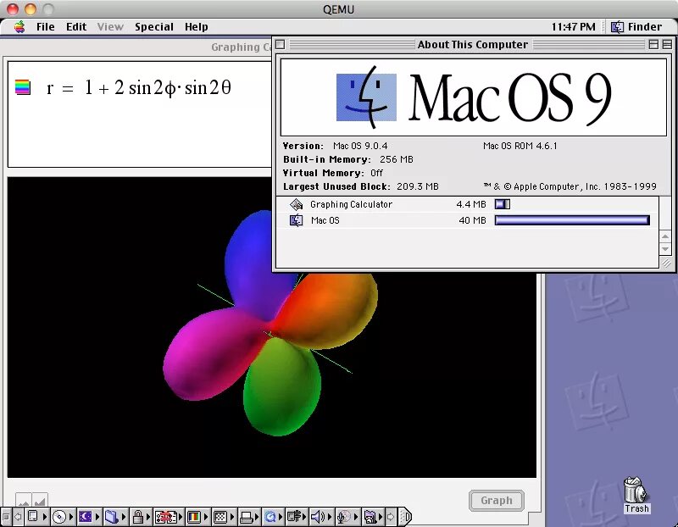Image resolution: width=678 pixels, height=527 pixels.
Task: Click the About window scroll-up arrow
Action: click(x=665, y=236)
